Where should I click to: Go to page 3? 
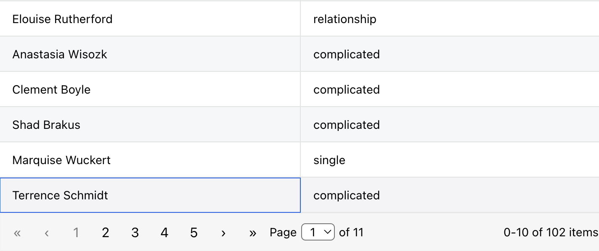pyautogui.click(x=135, y=232)
